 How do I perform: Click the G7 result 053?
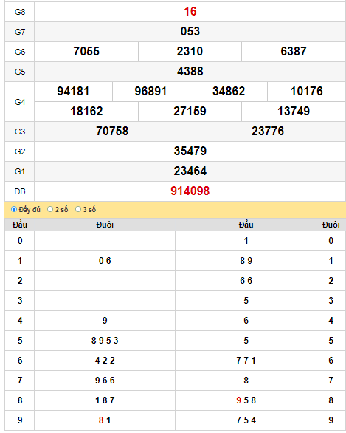190,32
